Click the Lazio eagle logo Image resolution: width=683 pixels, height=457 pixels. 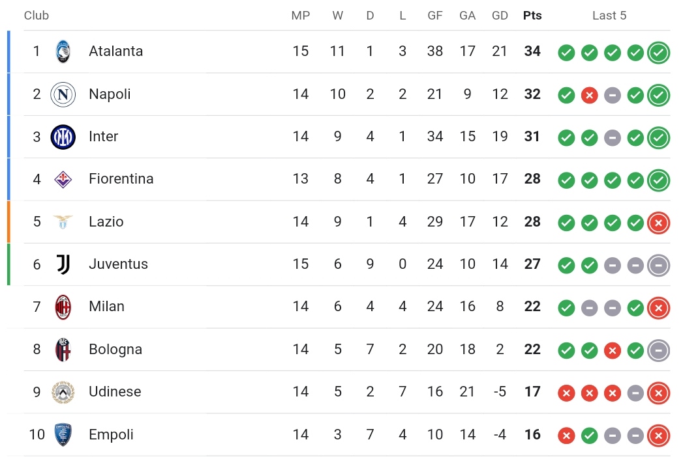coord(63,222)
